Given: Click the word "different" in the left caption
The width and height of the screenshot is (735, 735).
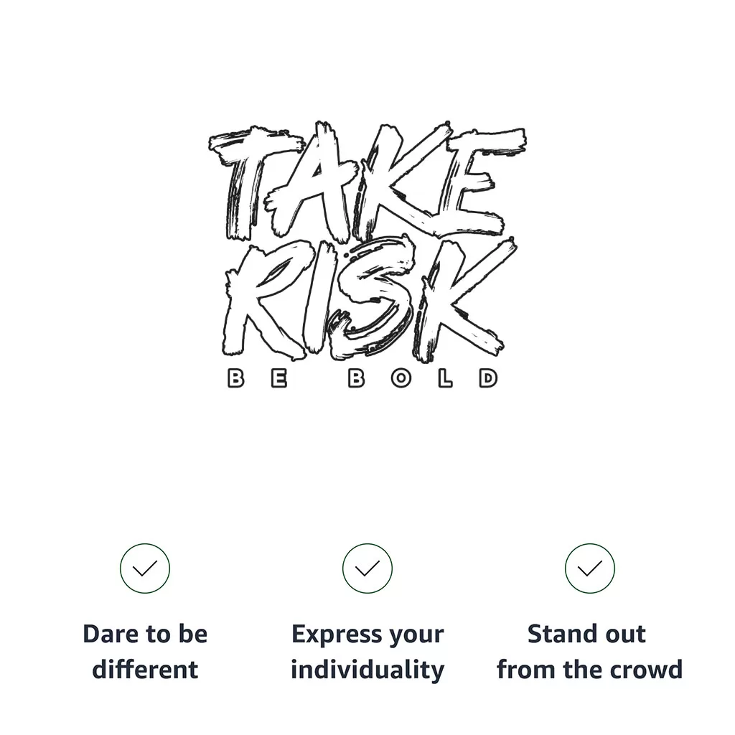Looking at the screenshot, I should (145, 670).
